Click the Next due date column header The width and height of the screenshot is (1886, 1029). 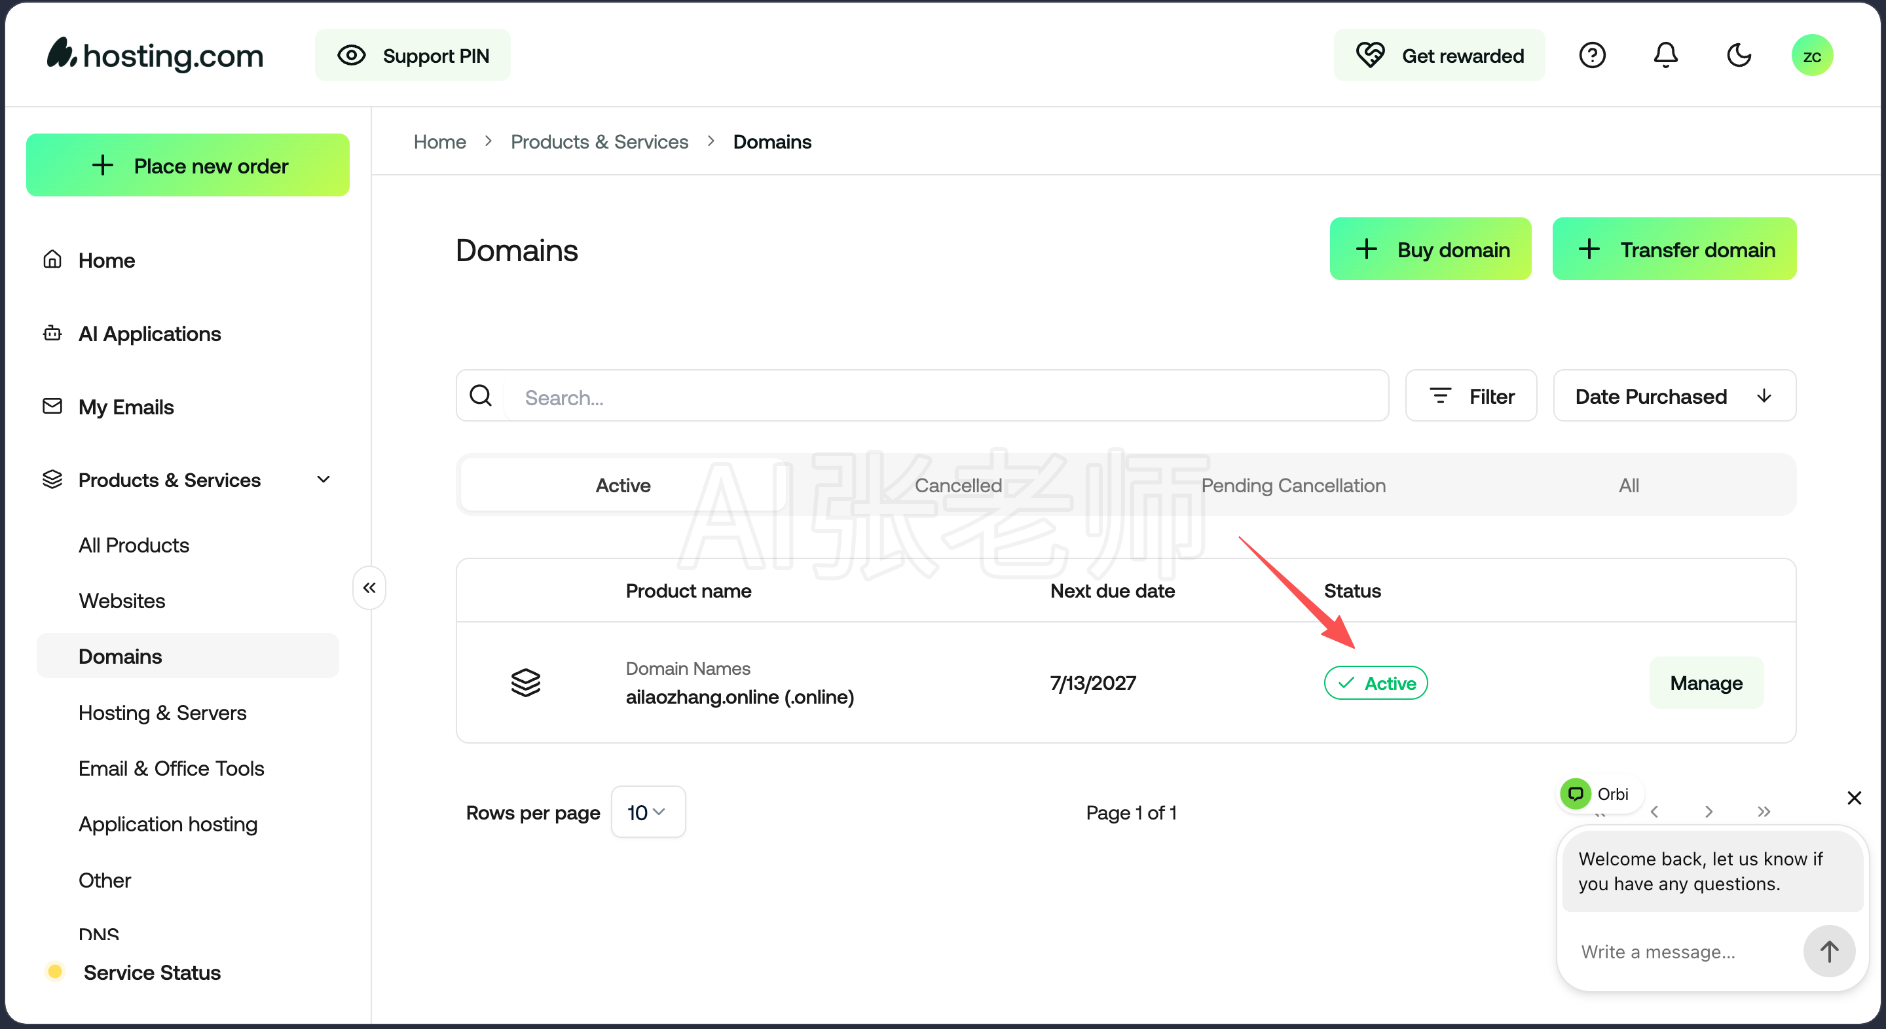[x=1113, y=591]
